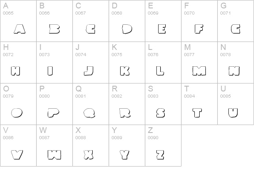Choose the D glyph preview

point(127,29)
